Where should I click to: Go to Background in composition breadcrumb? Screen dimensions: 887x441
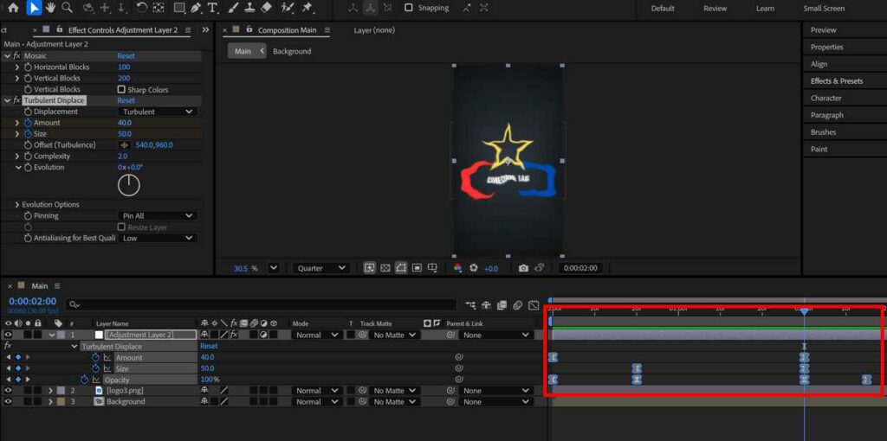[292, 51]
